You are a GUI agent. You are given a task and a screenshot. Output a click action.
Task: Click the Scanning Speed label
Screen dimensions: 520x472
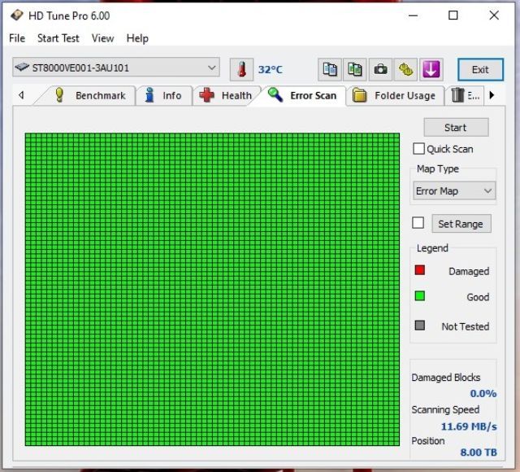(445, 410)
